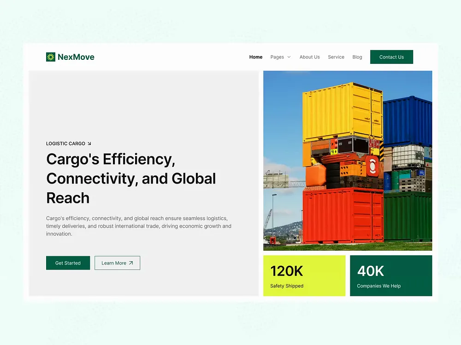Navigate to the About Us menu item
The image size is (461, 345).
[x=309, y=57]
